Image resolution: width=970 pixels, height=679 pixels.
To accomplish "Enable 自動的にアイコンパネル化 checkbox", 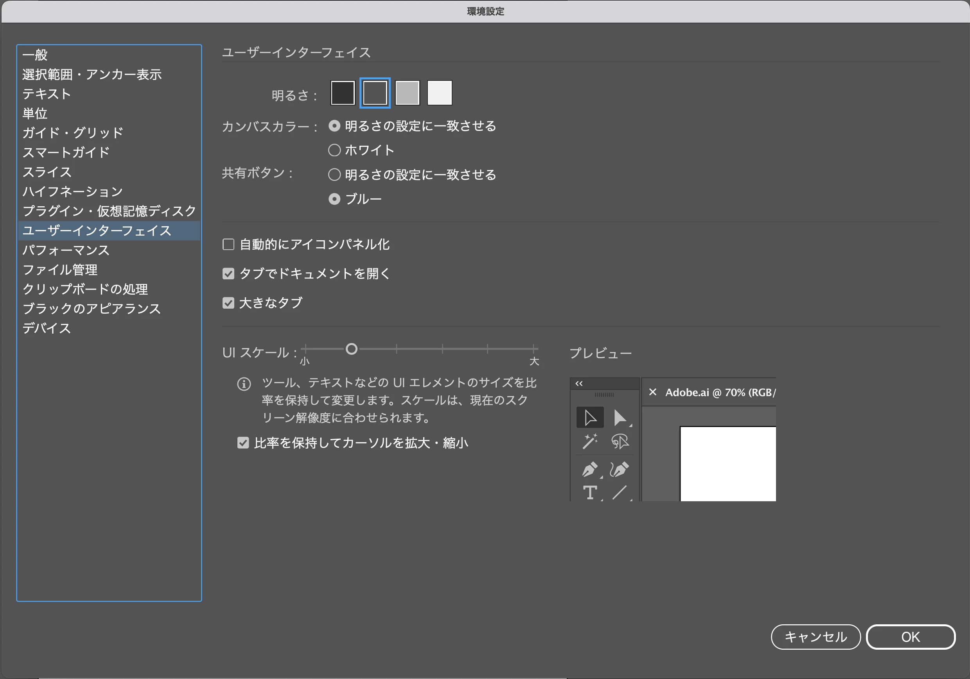I will (228, 244).
